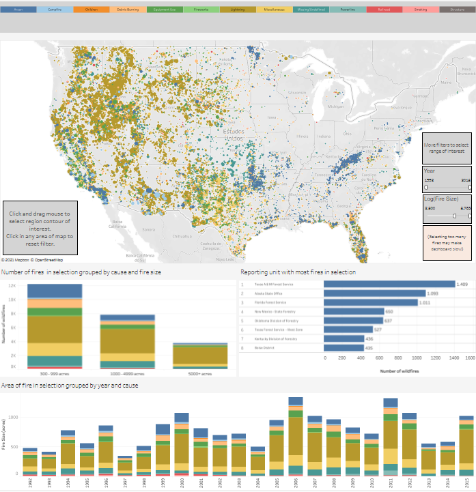Click the Log(Fire Size) lower handle
This screenshot has width=476, height=492.
pos(455,215)
